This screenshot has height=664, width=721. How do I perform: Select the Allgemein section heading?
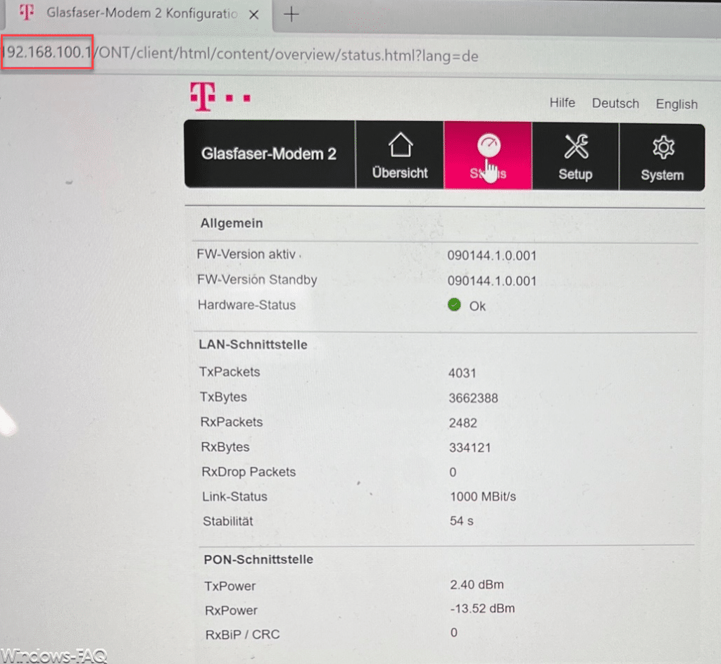(x=232, y=223)
